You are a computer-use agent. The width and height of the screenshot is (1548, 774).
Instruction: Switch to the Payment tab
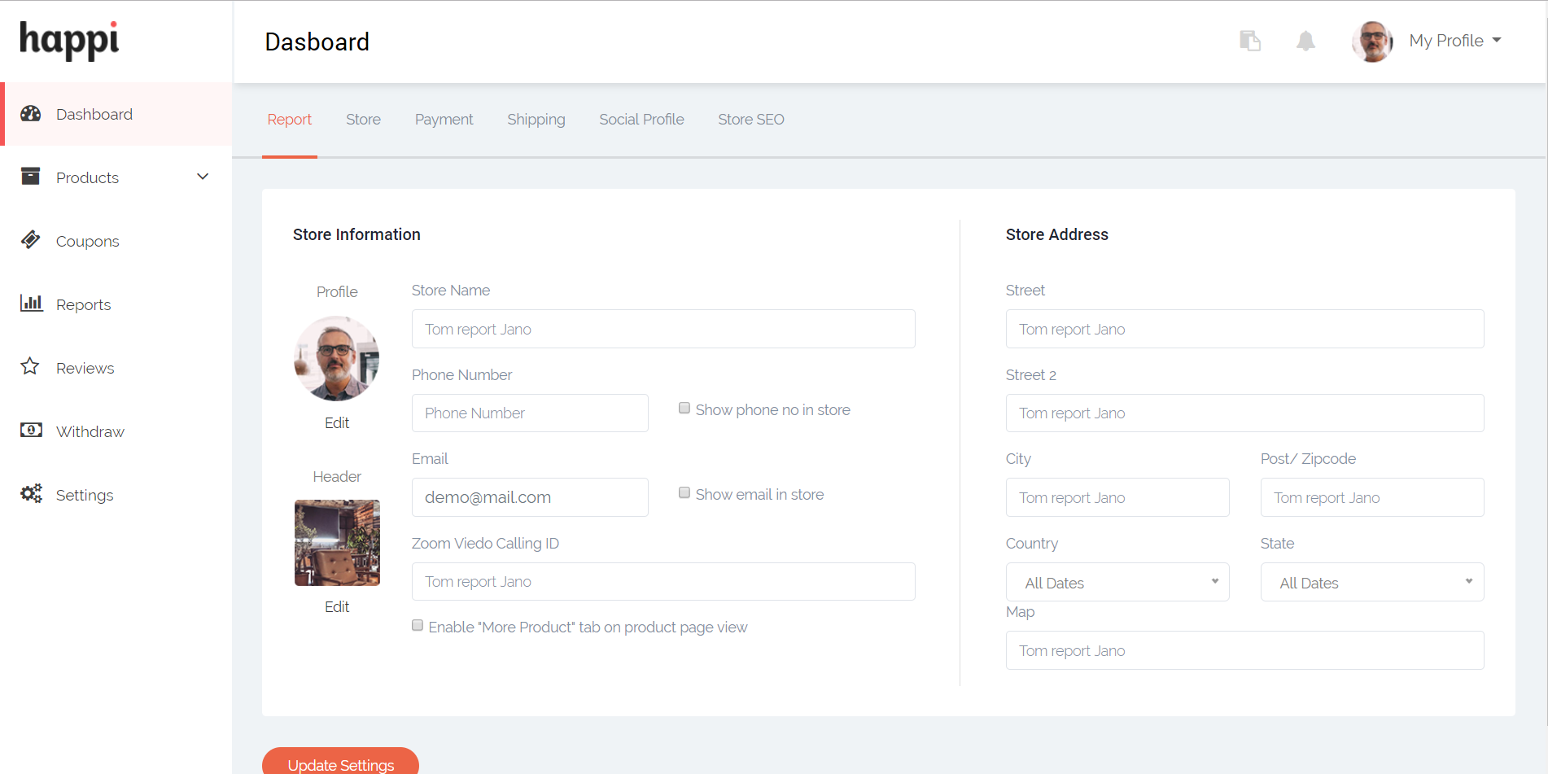click(x=444, y=120)
